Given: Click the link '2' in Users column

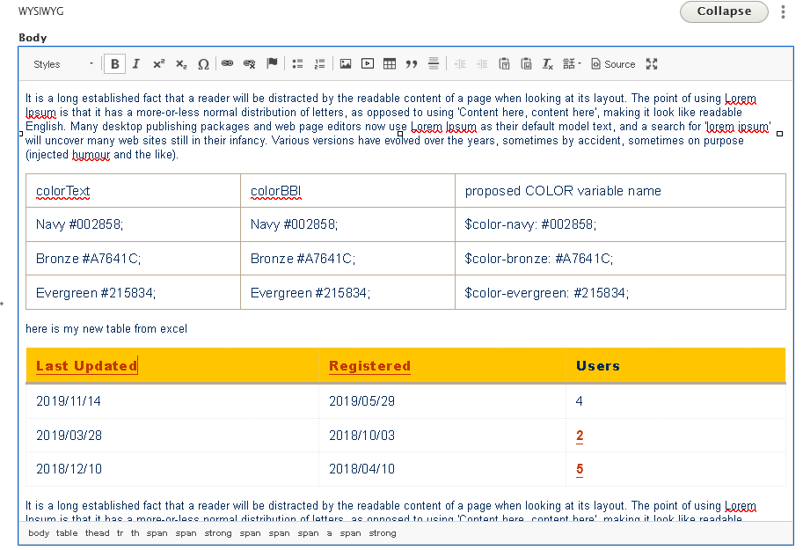Looking at the screenshot, I should pyautogui.click(x=580, y=436).
